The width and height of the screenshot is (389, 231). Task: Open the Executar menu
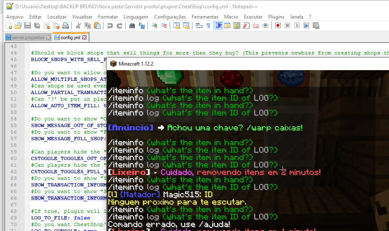[x=253, y=16]
